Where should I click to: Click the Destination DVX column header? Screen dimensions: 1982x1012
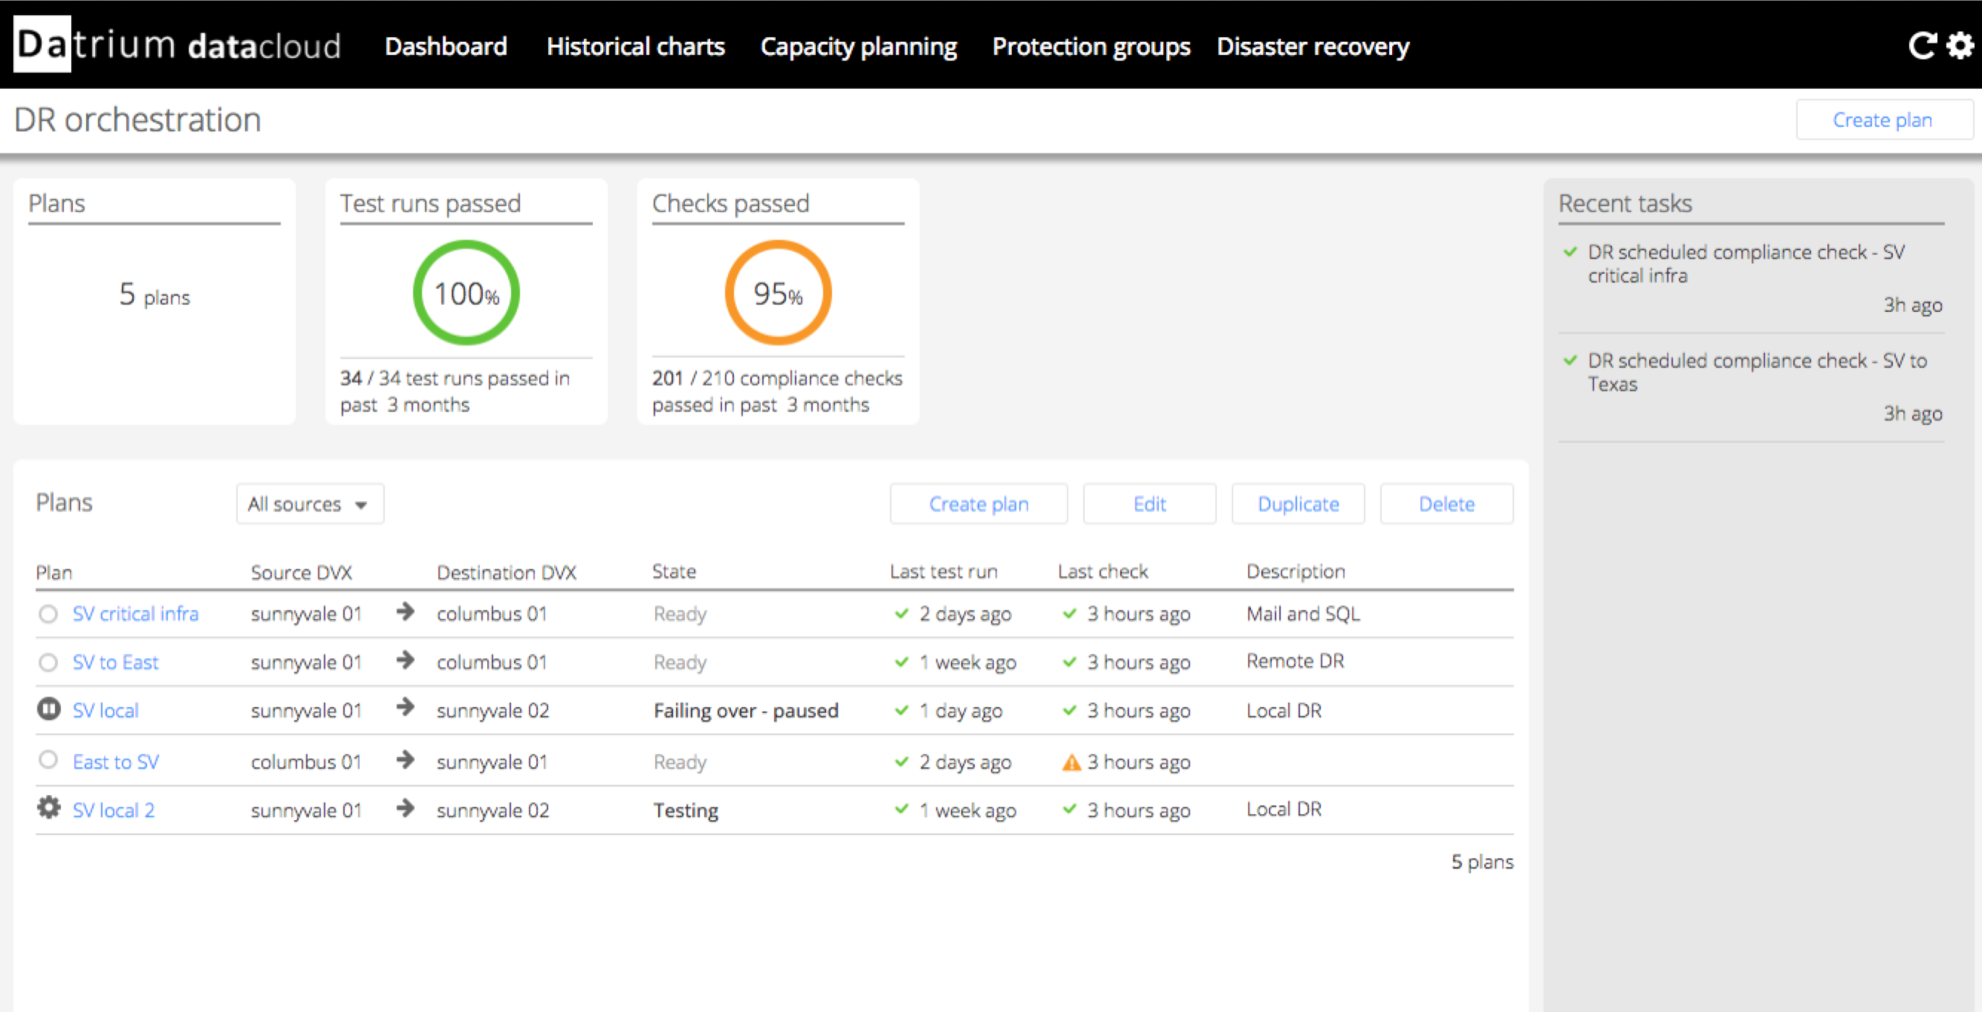coord(506,572)
